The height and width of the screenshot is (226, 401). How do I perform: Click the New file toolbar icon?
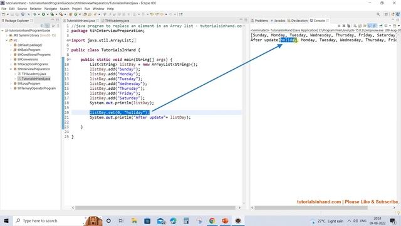coord(4,14)
